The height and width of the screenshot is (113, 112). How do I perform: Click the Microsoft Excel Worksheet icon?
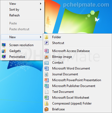[x=47, y=98]
